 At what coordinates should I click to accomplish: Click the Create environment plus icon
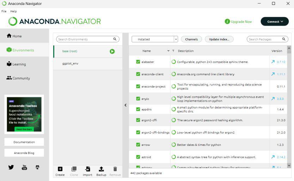60,169
